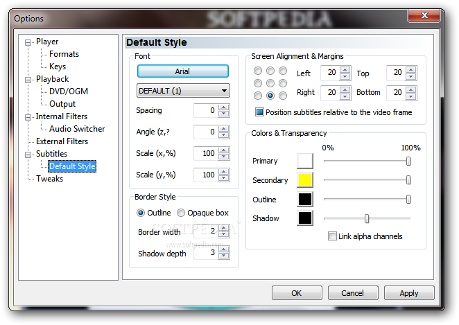
Task: Select the Playback tree entry
Action: click(x=53, y=79)
